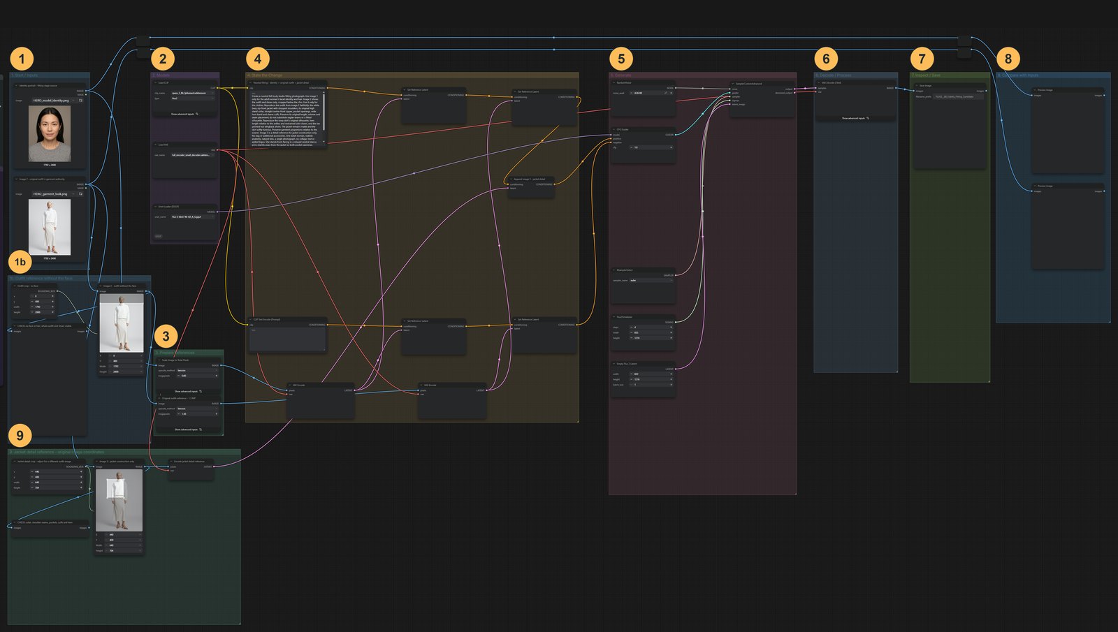Collapse the Unet Loader (GGUF) node
This screenshot has width=1118, height=632.
tap(156, 207)
